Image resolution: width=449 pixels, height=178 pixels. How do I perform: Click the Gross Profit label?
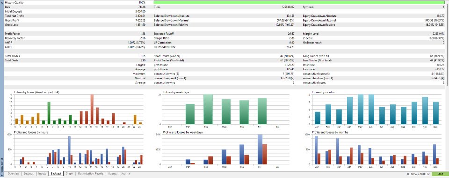12,21
